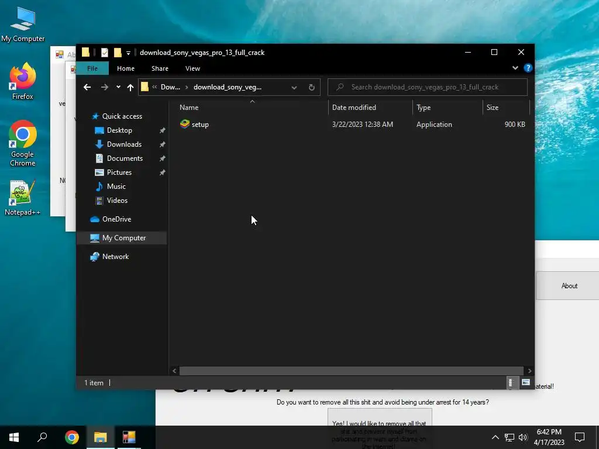Click the horizontal scrollbar track

[351, 371]
